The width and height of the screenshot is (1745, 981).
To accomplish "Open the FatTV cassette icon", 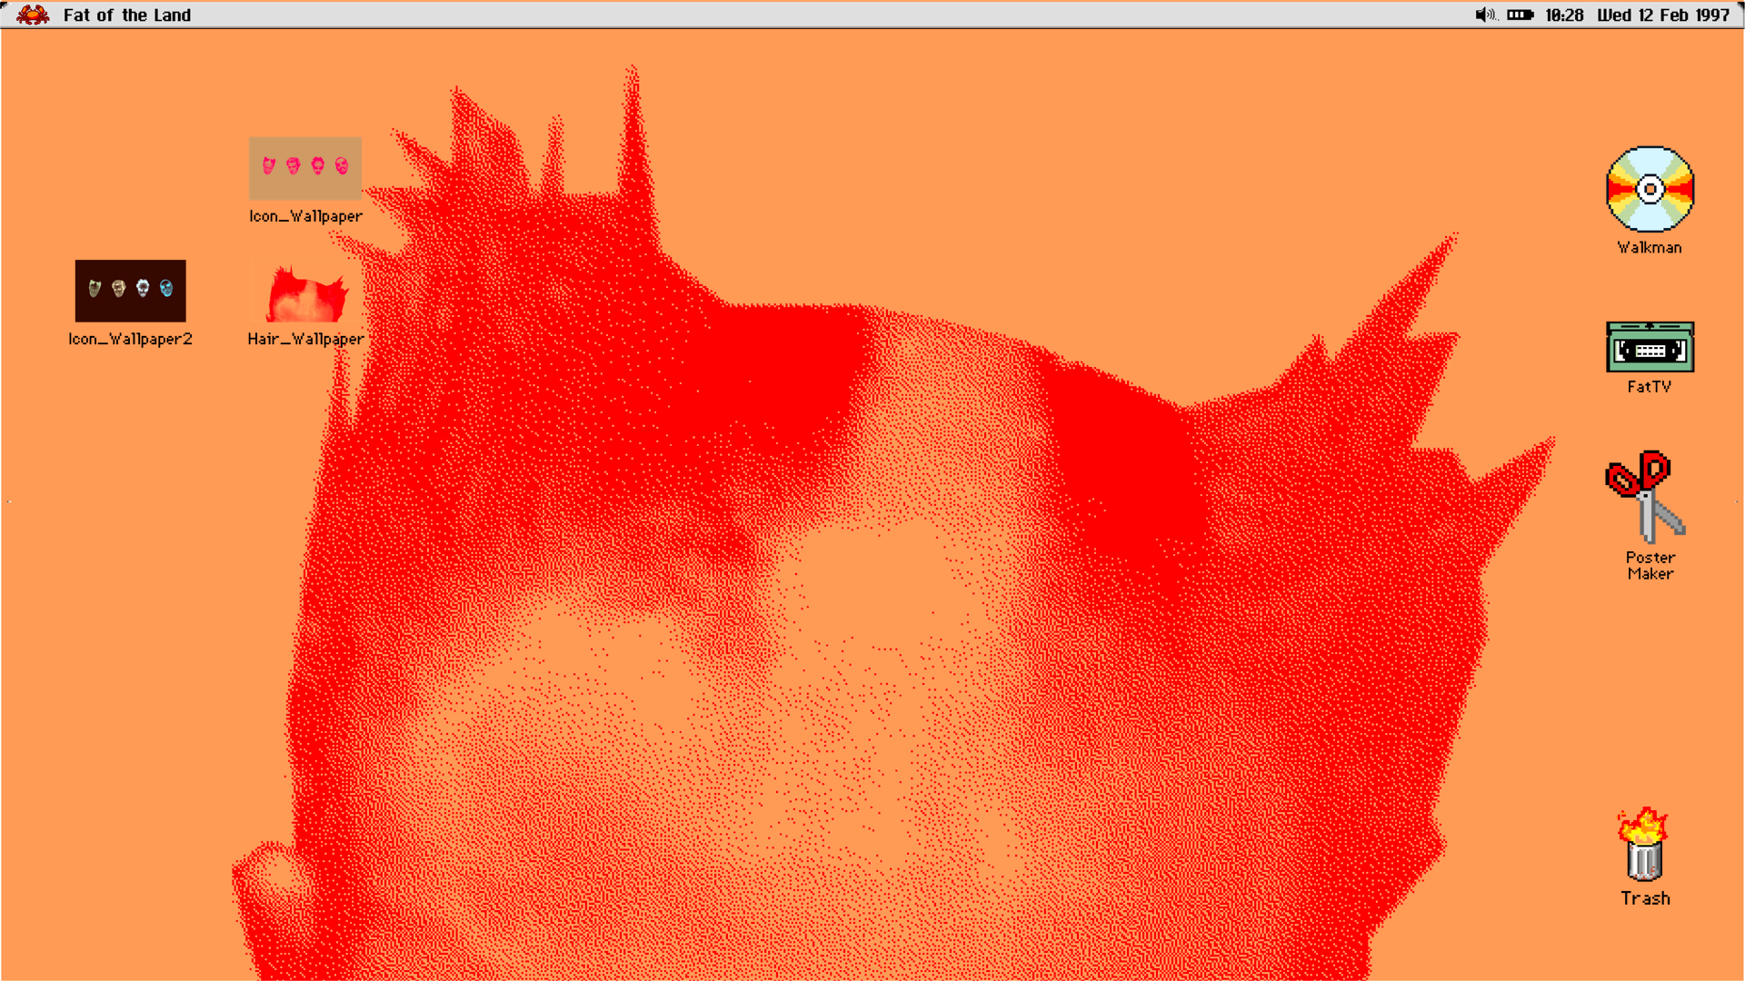I will pyautogui.click(x=1650, y=347).
